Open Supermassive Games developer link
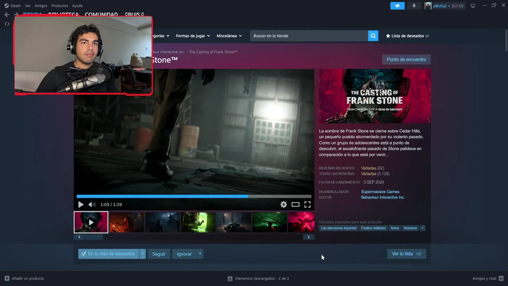This screenshot has height=286, width=508. [x=380, y=192]
